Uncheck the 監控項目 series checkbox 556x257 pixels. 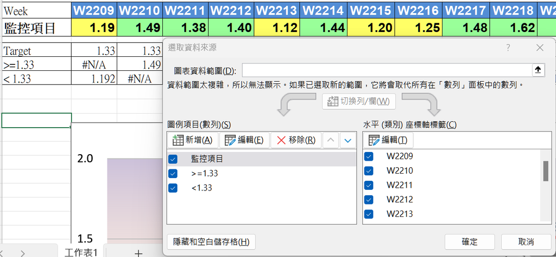[x=173, y=159]
